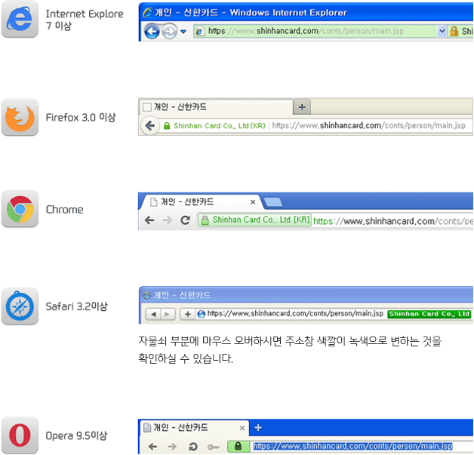Click the Chrome forward arrow

click(x=167, y=220)
